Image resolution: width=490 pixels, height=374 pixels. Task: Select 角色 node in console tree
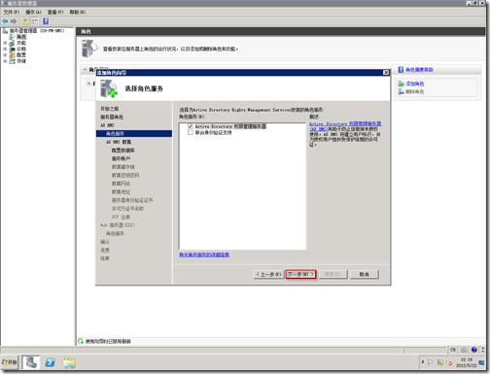pos(21,37)
